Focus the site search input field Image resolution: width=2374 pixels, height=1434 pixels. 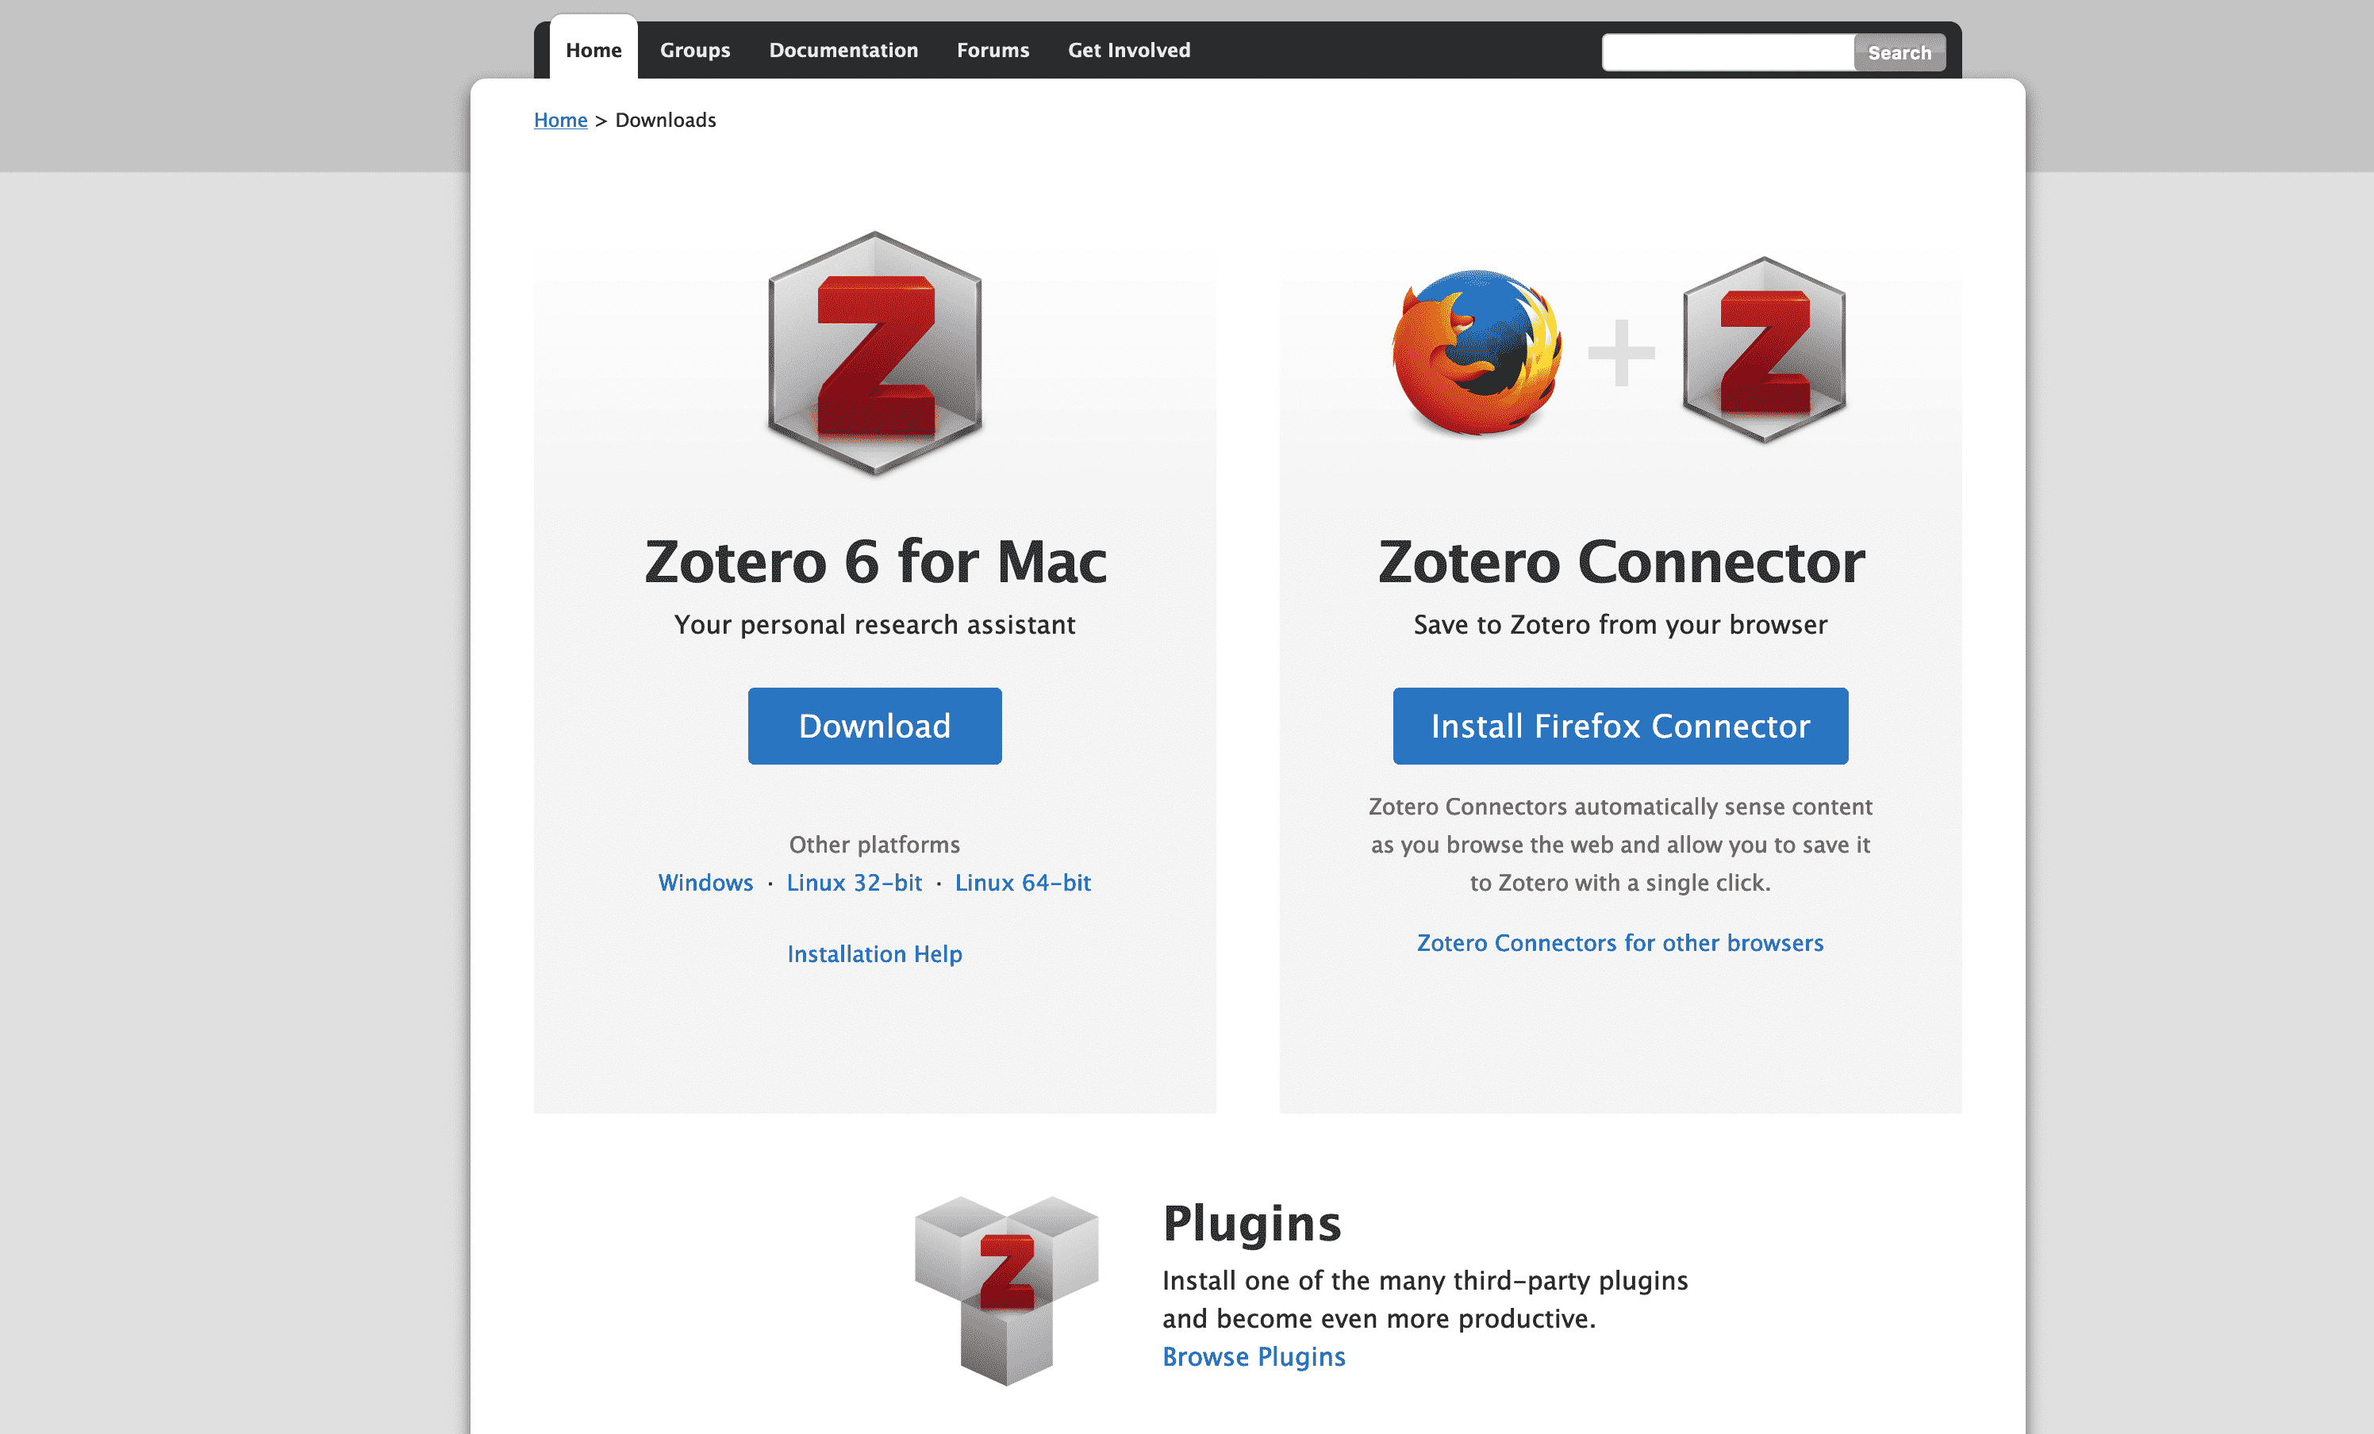(1727, 52)
